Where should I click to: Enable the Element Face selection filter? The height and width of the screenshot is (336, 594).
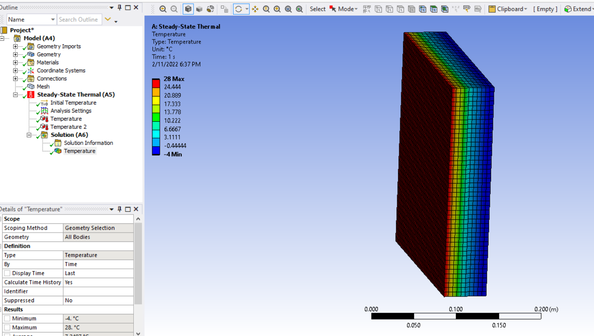[x=433, y=9]
